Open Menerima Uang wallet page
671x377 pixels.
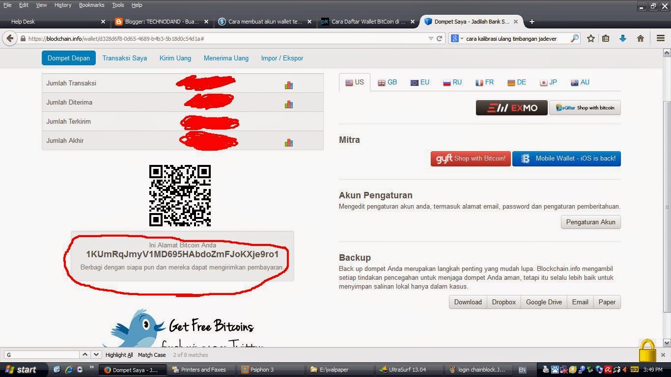pyautogui.click(x=226, y=58)
